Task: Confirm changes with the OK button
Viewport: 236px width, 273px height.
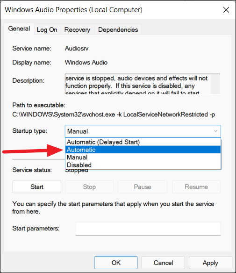Action: click(x=116, y=263)
